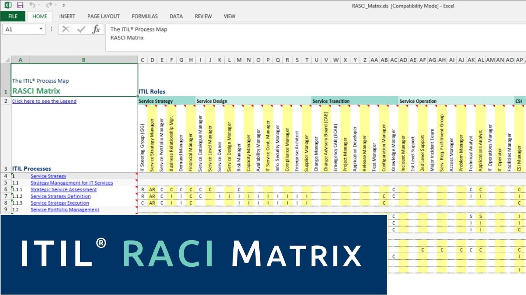Click inside the formula bar text area
This screenshot has width=526, height=295.
tap(316, 37)
